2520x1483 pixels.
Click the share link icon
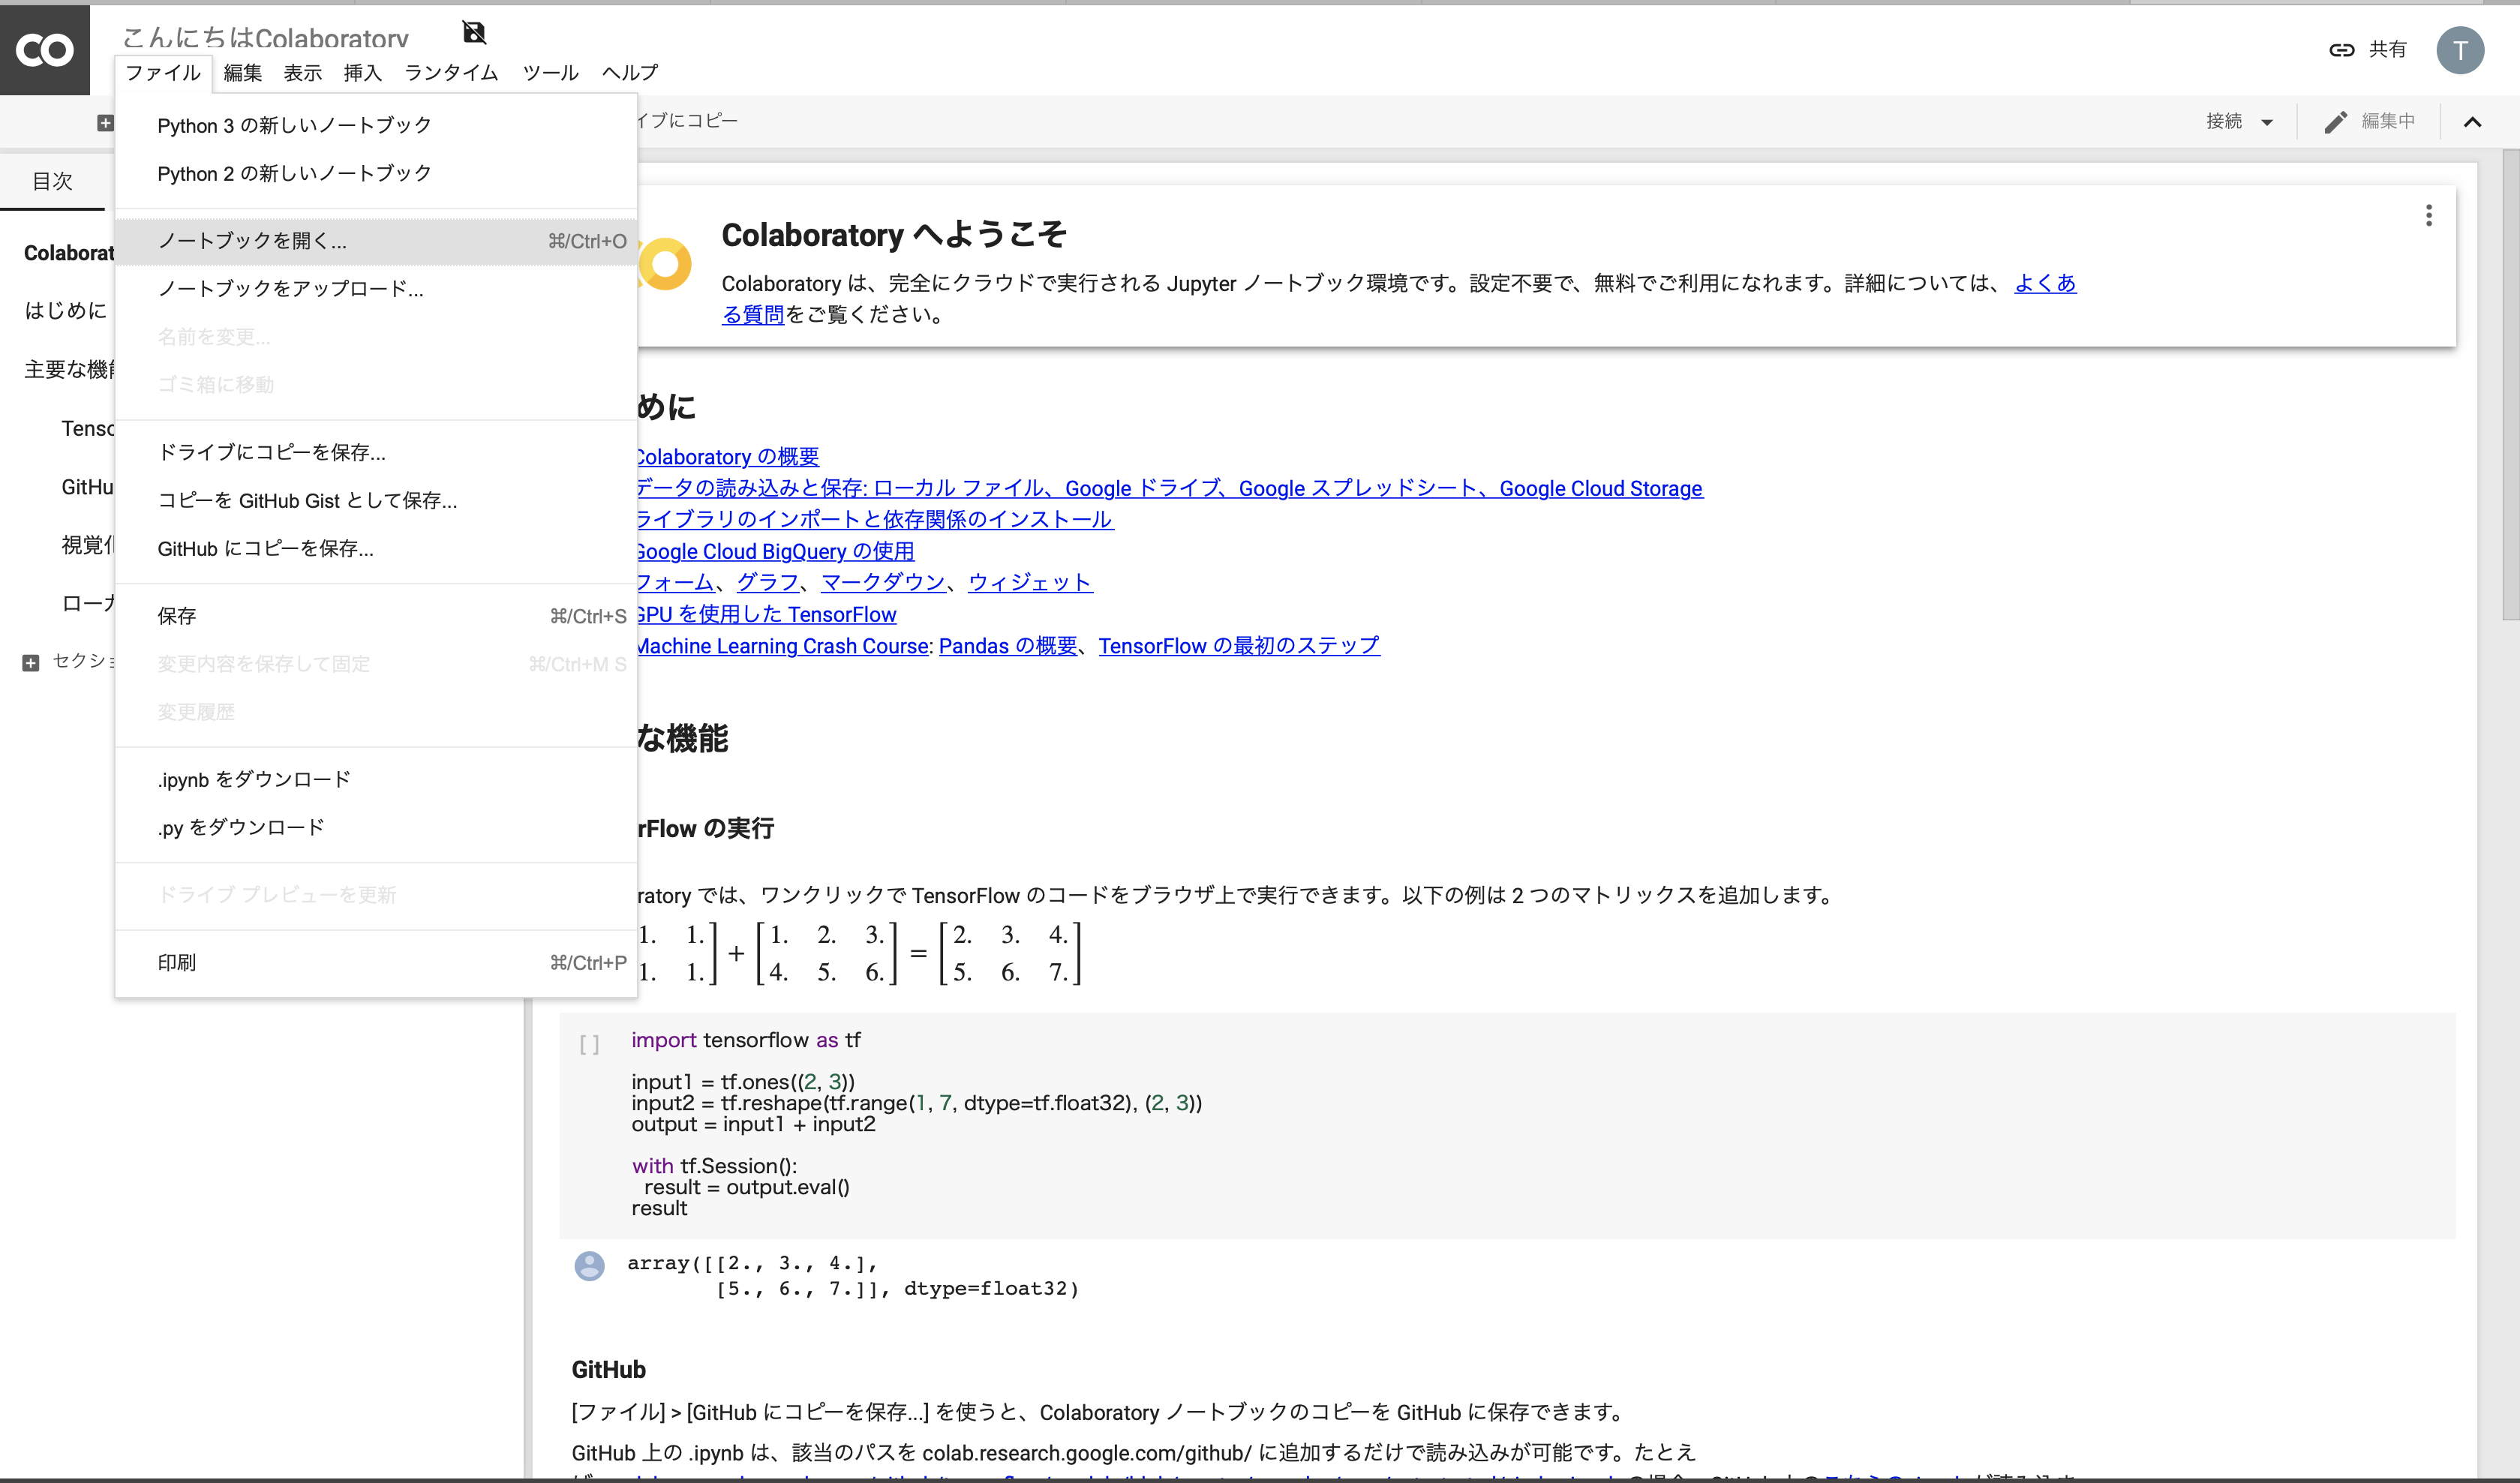coord(2341,50)
